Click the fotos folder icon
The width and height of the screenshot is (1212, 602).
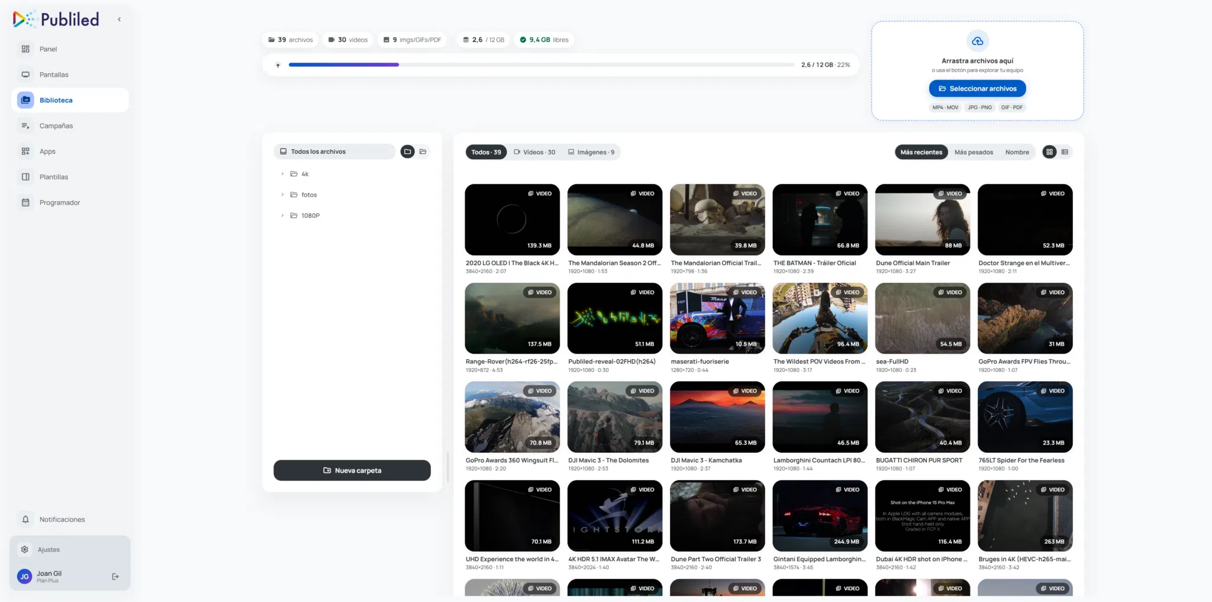point(294,195)
